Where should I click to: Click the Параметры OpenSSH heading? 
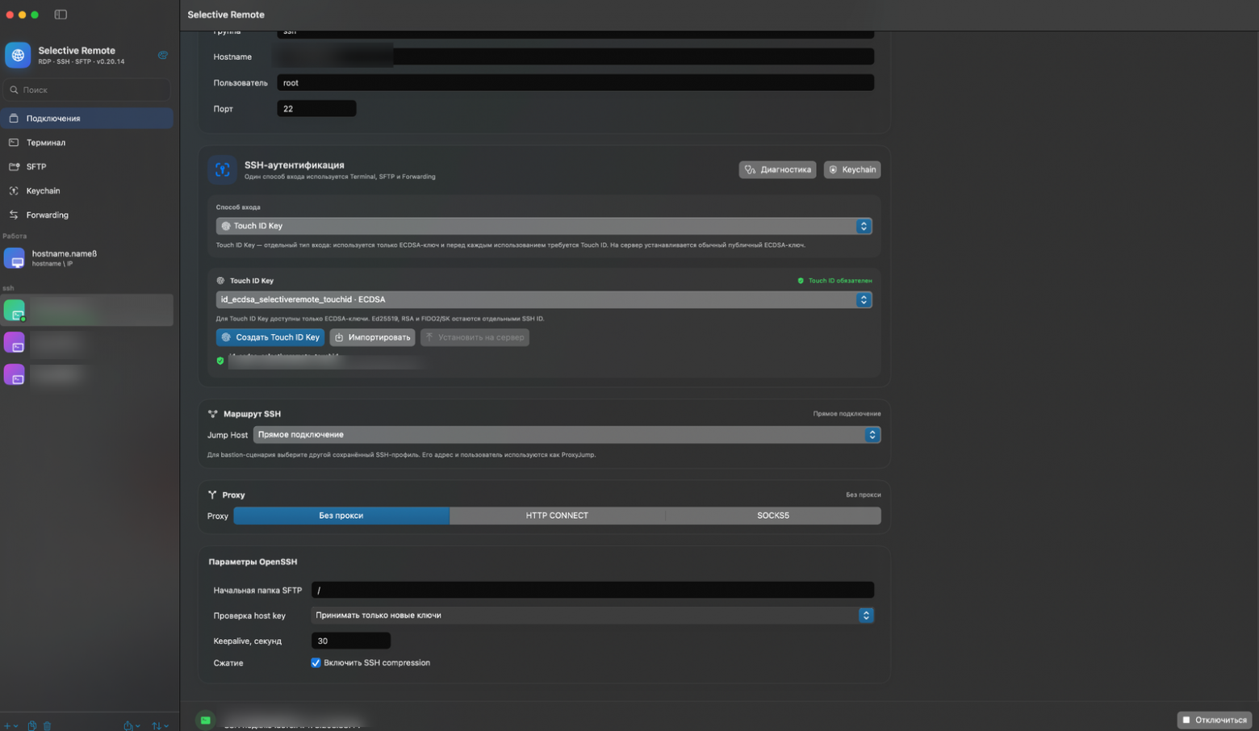point(253,562)
